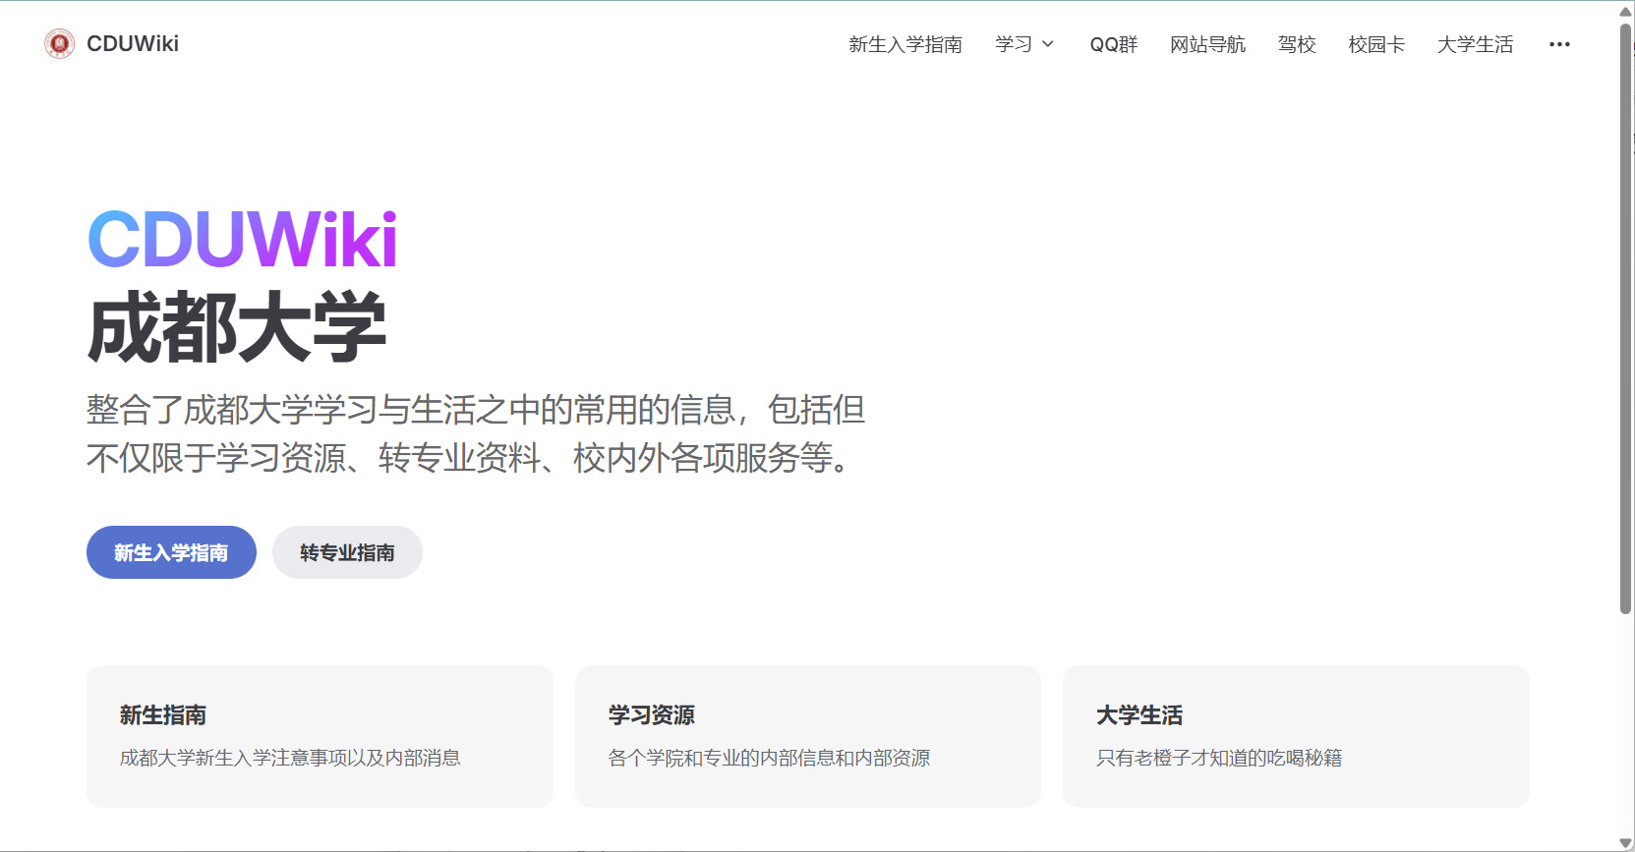The height and width of the screenshot is (852, 1635).
Task: Click the scrollbar down arrow
Action: 1625,842
